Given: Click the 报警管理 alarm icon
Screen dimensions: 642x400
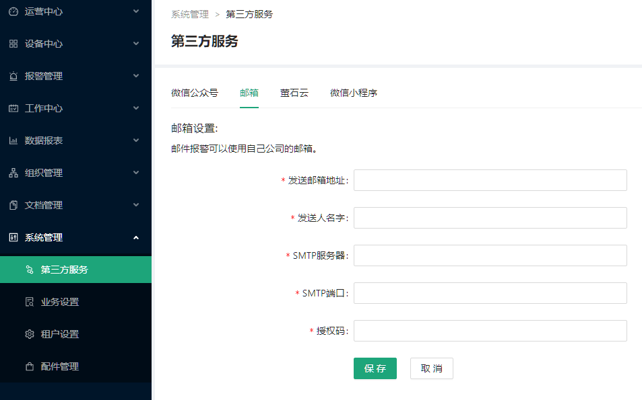Looking at the screenshot, I should pos(13,76).
